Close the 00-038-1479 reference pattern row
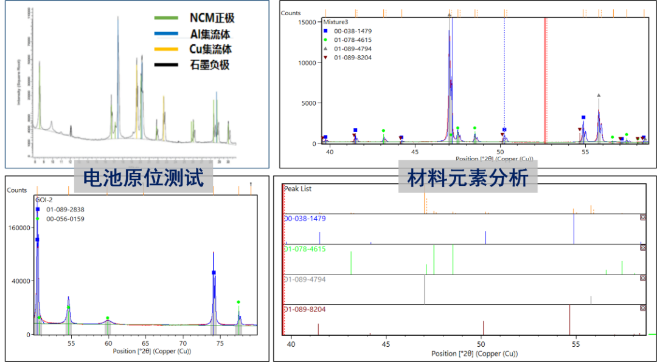Image resolution: width=657 pixels, height=362 pixels. click(643, 217)
